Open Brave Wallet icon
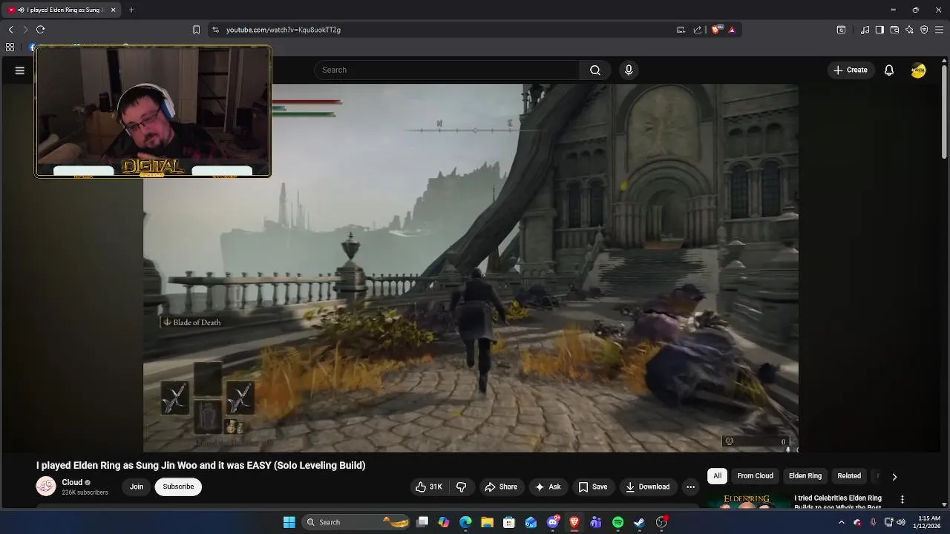The width and height of the screenshot is (950, 534). 894,30
